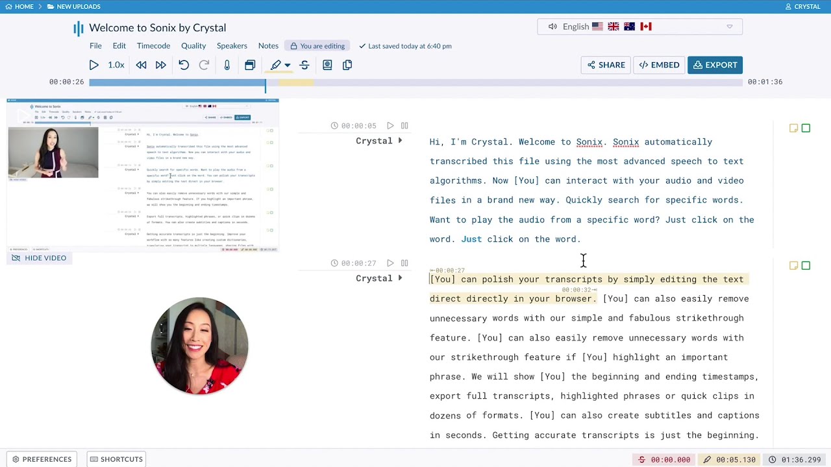Go to Home breadcrumb
Screen dimensions: 831x467
point(19,6)
